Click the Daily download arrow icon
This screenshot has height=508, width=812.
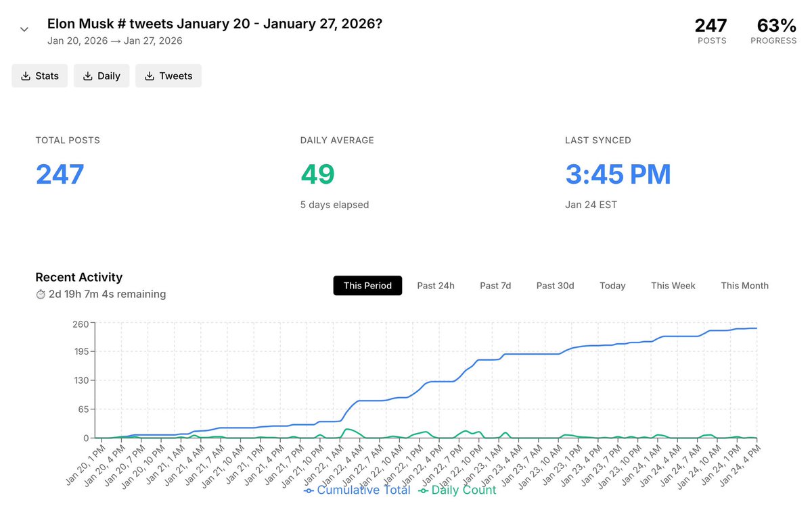pyautogui.click(x=87, y=76)
